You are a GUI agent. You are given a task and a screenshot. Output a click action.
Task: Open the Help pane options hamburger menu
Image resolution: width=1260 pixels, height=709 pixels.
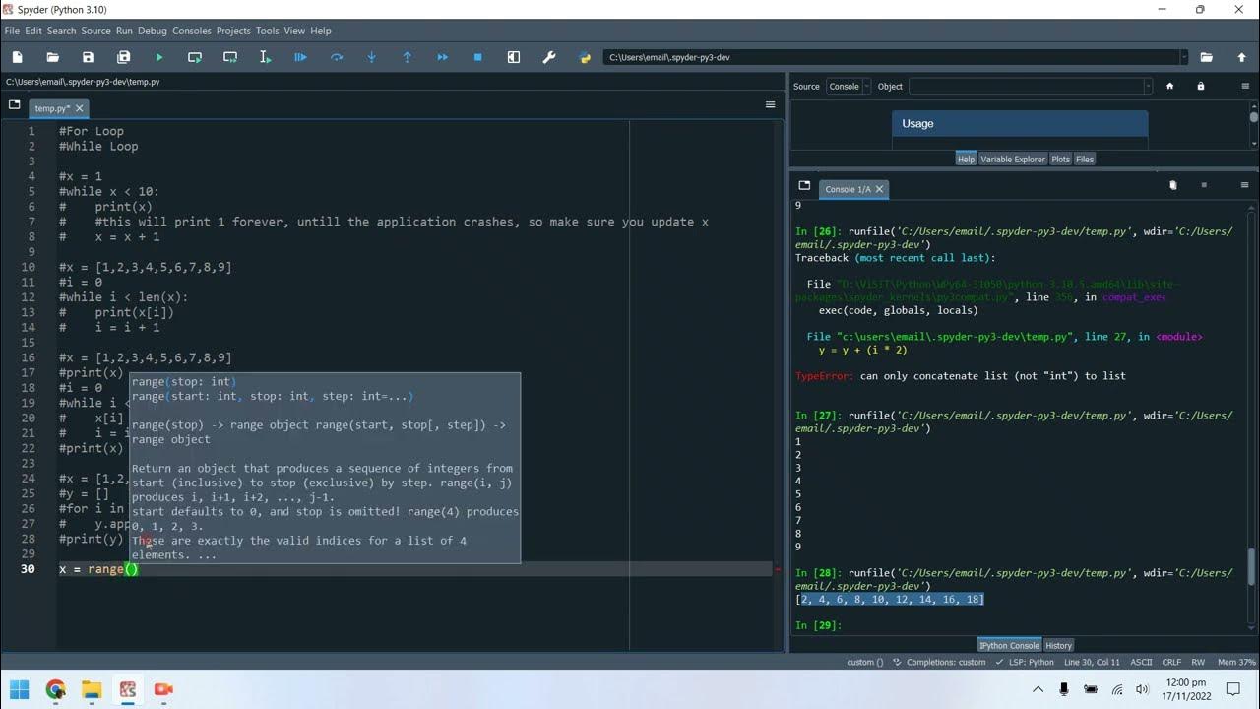point(1245,86)
